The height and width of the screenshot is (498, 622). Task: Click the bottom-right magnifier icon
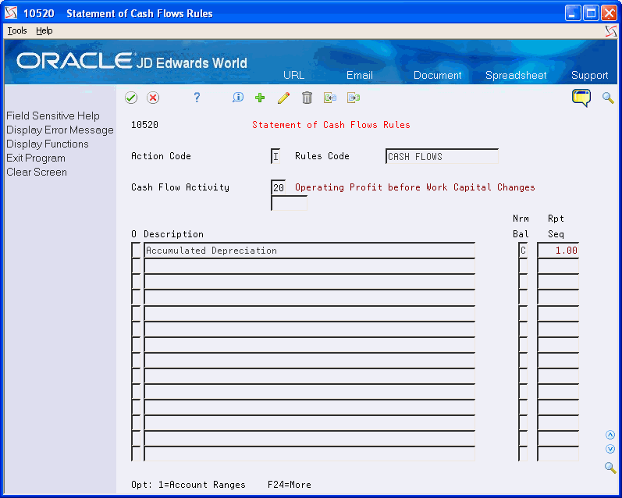click(x=610, y=468)
